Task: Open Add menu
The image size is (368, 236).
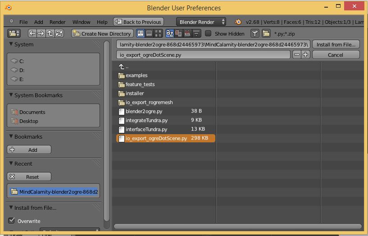Action: (x=38, y=22)
